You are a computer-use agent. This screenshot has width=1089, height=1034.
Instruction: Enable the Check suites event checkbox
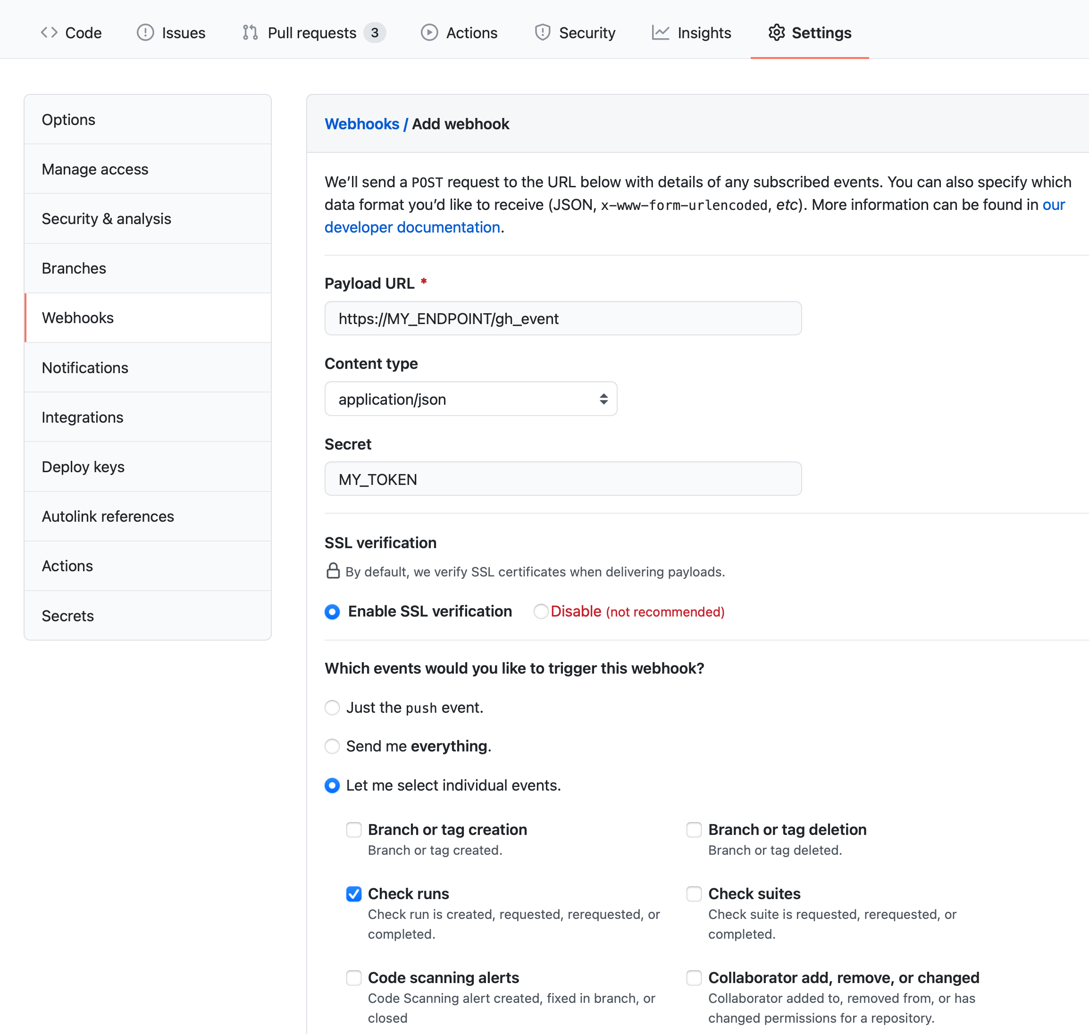pos(694,893)
